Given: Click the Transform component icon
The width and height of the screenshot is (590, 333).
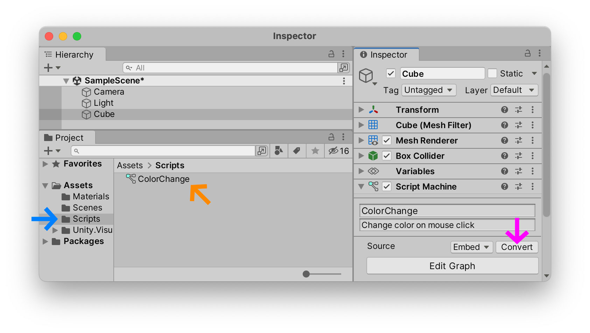Looking at the screenshot, I should tap(373, 110).
